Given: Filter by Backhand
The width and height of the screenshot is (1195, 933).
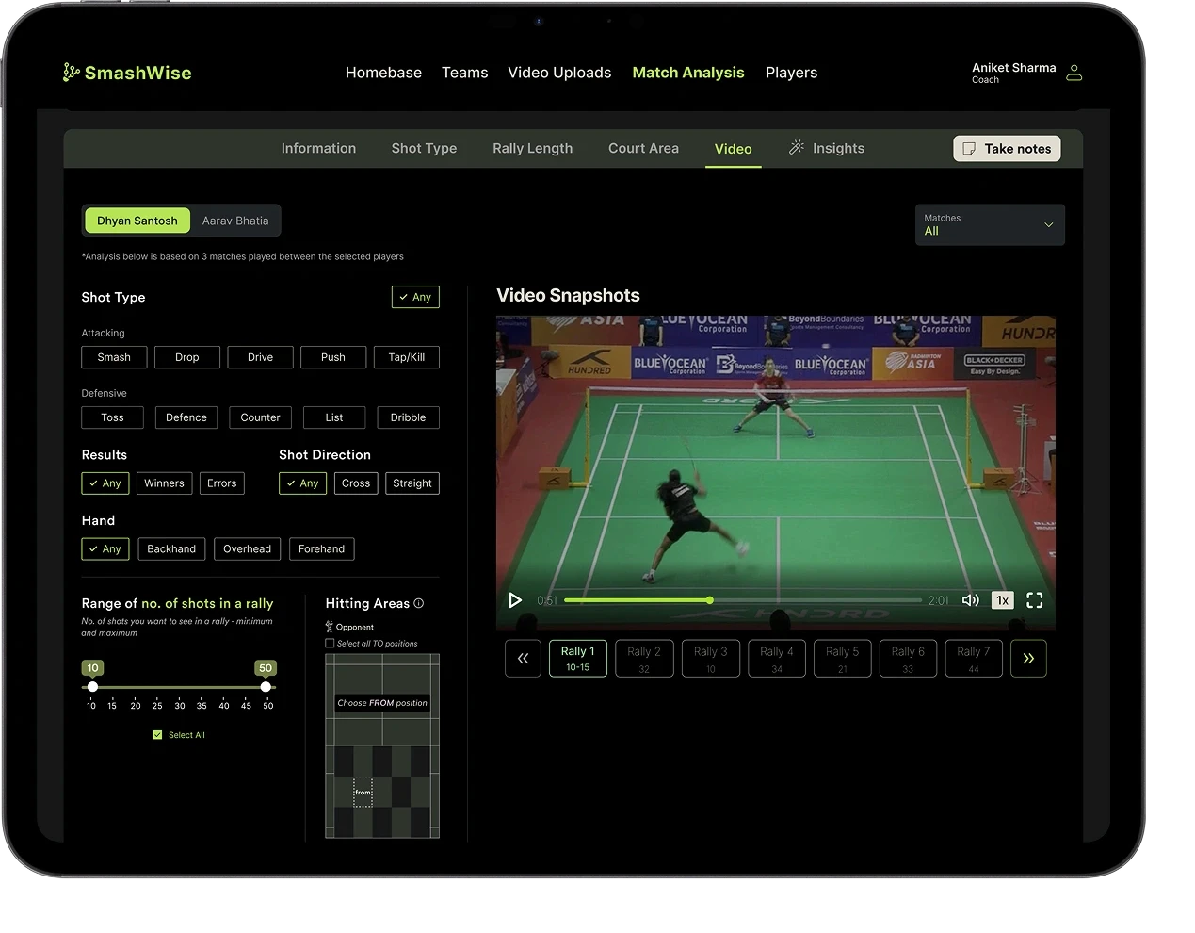Looking at the screenshot, I should click(x=171, y=549).
